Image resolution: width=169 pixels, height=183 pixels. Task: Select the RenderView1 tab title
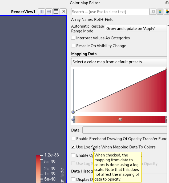pos(23,12)
